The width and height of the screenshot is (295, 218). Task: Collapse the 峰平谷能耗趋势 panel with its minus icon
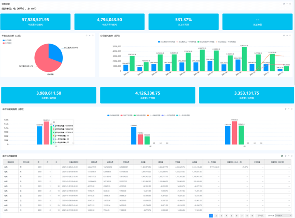289,109
